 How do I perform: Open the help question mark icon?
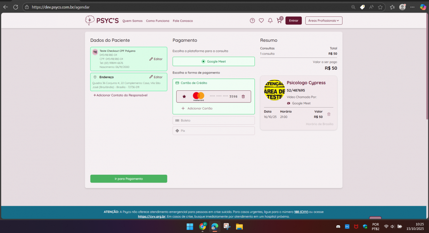pyautogui.click(x=252, y=21)
